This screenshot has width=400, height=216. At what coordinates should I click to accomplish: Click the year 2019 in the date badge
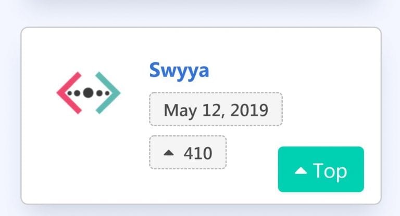(249, 110)
